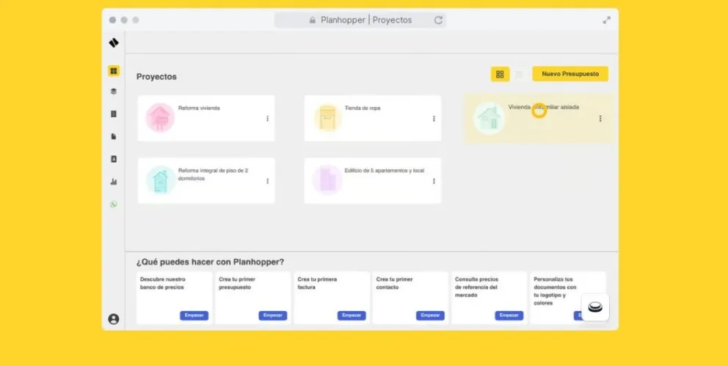Image resolution: width=728 pixels, height=366 pixels.
Task: Click the Personaliza tus documentos card text
Action: (x=556, y=291)
